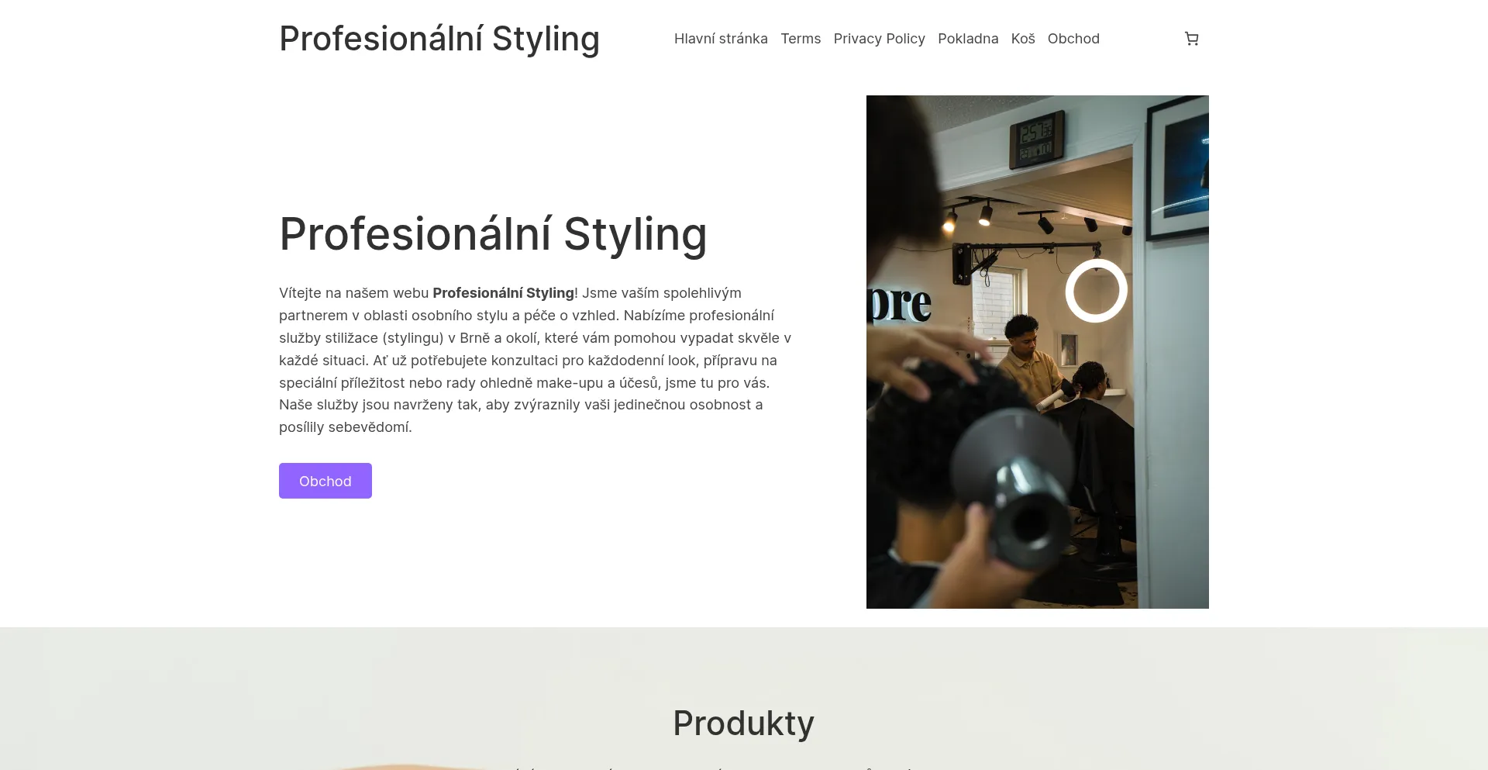1488x770 pixels.
Task: Open the Privacy Policy navigation link
Action: click(x=880, y=39)
